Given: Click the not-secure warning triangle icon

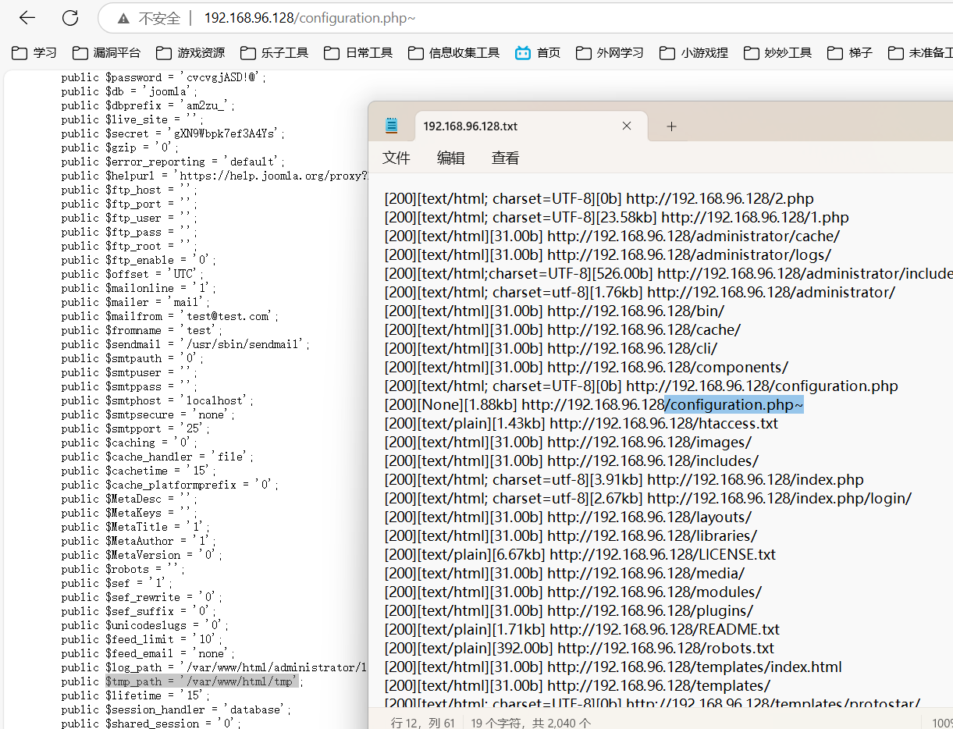Looking at the screenshot, I should [123, 18].
